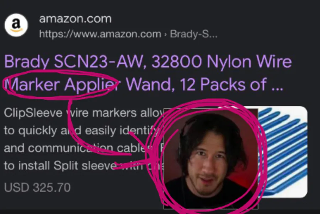Screen dimensions: 320x214
Task: Click the 32800 Nylon Wire title text
Action: click(222, 61)
